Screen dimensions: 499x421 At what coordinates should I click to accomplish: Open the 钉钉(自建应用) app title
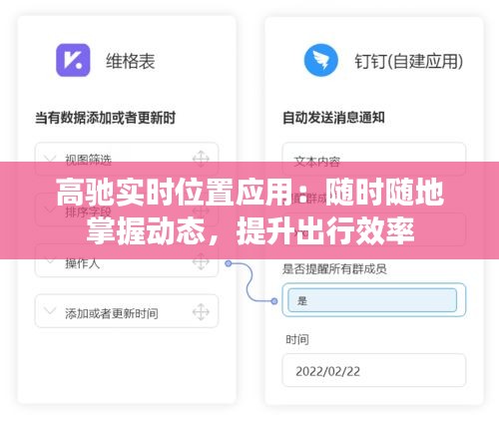[409, 61]
